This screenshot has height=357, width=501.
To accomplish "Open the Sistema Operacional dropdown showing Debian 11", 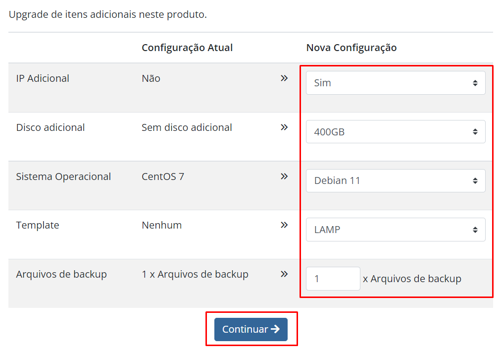I will (396, 180).
